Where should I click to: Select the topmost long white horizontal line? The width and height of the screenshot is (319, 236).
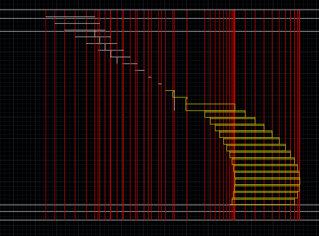point(159,9)
